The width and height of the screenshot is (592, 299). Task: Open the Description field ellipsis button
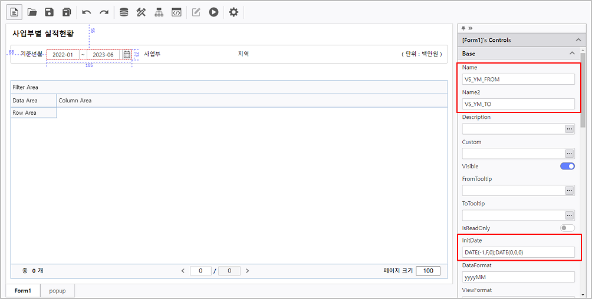[570, 128]
